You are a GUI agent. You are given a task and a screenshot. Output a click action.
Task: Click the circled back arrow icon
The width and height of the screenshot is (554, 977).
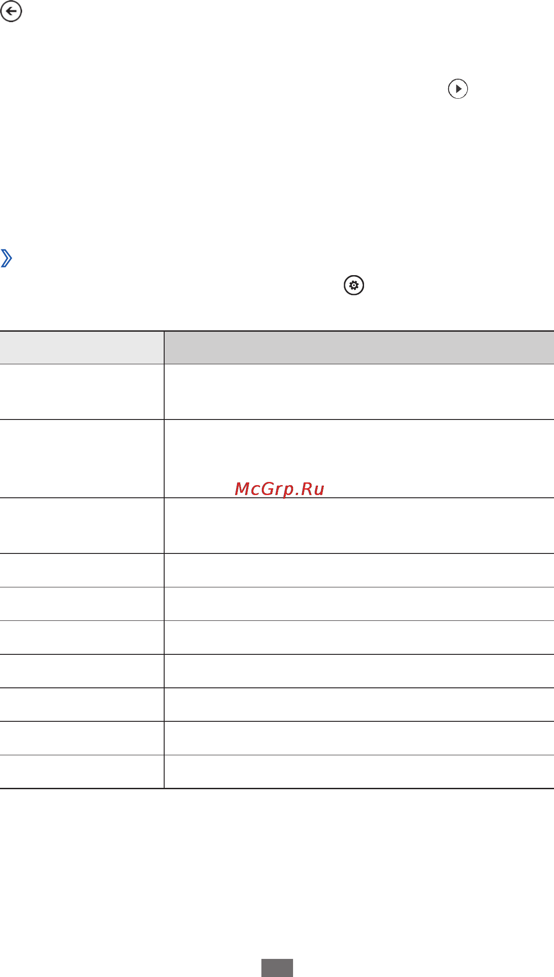click(11, 11)
